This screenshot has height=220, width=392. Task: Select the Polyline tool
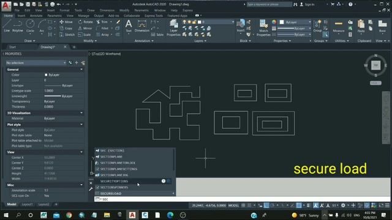18,26
